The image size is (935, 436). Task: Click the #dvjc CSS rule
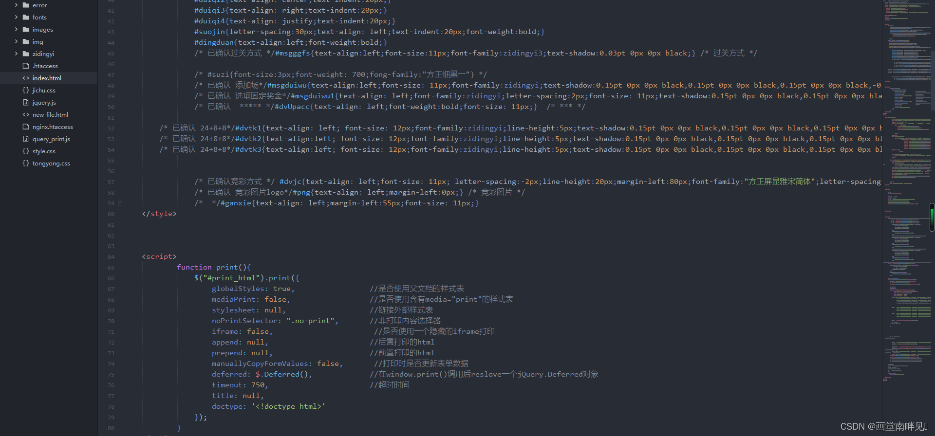click(580, 182)
